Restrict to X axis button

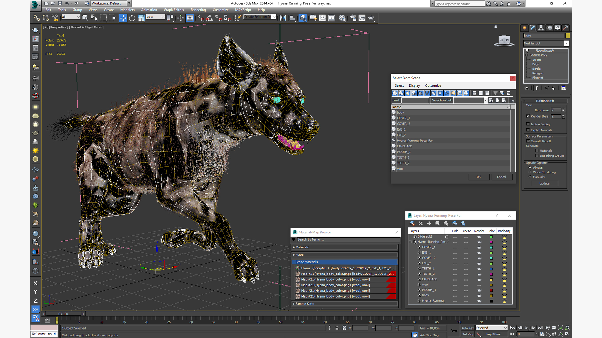(35, 283)
